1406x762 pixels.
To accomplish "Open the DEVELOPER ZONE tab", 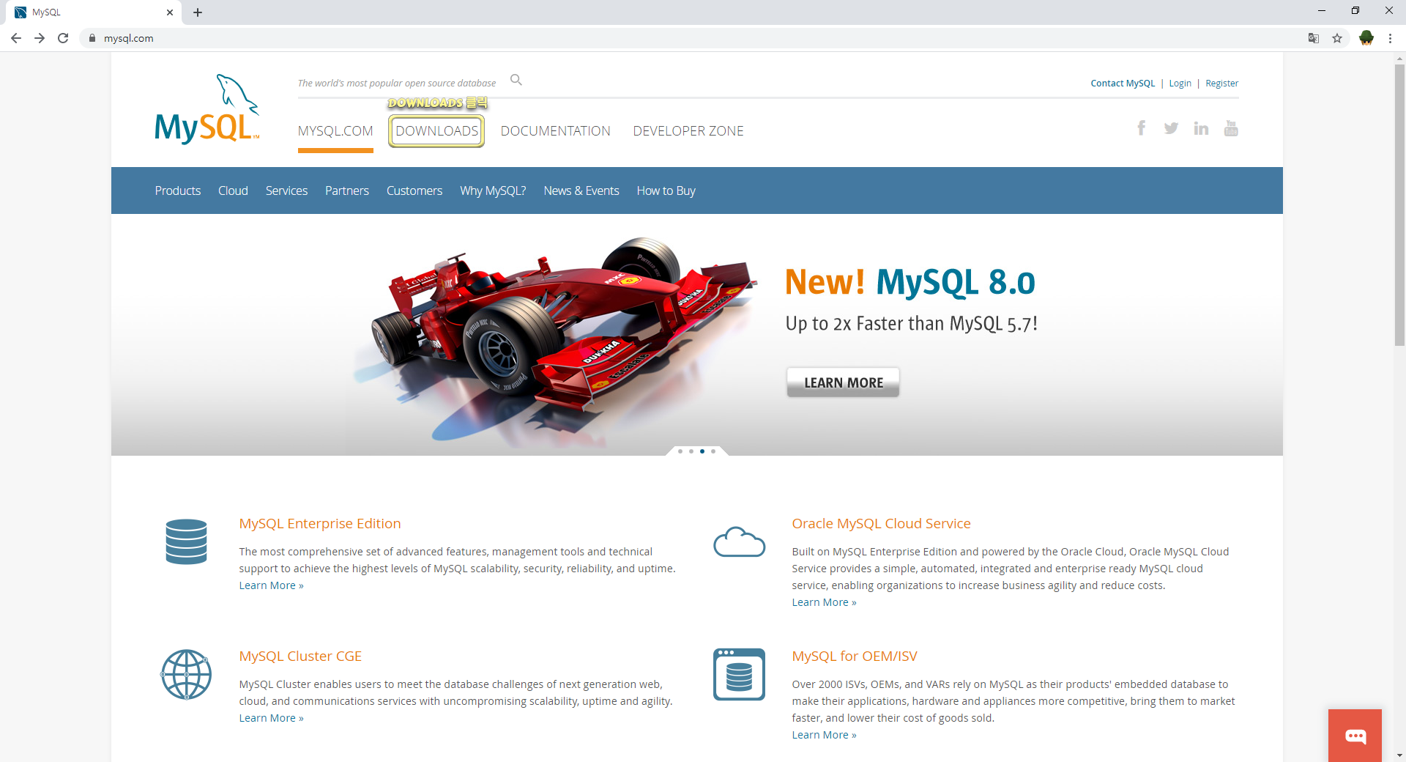I will tap(688, 131).
